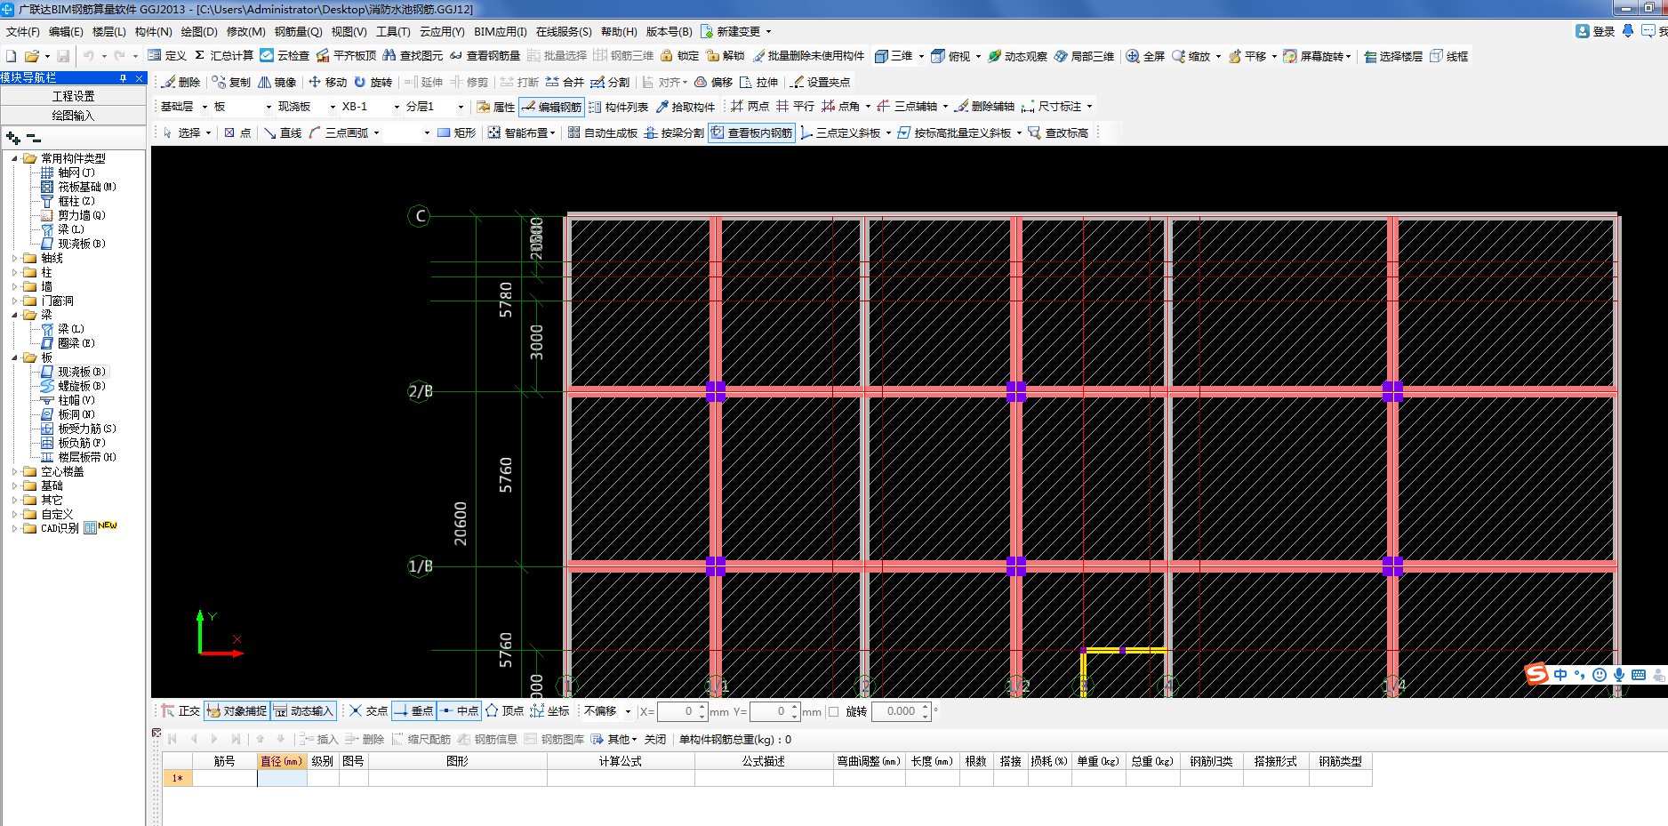The image size is (1668, 826).
Task: Open 楼层(L) menu
Action: tap(108, 31)
